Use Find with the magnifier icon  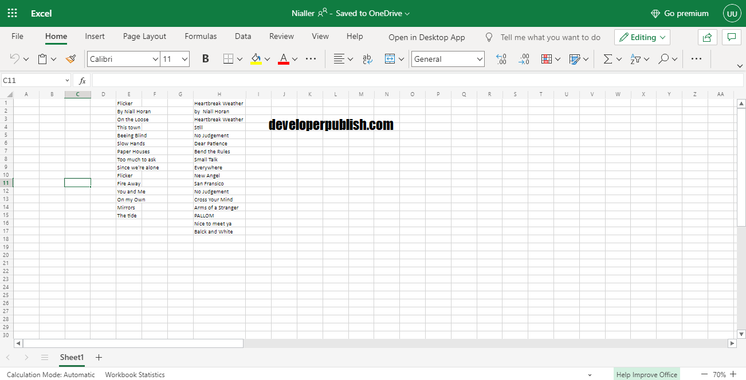[663, 58]
